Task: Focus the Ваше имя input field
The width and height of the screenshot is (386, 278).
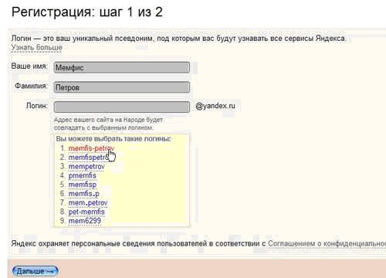Action: click(122, 68)
